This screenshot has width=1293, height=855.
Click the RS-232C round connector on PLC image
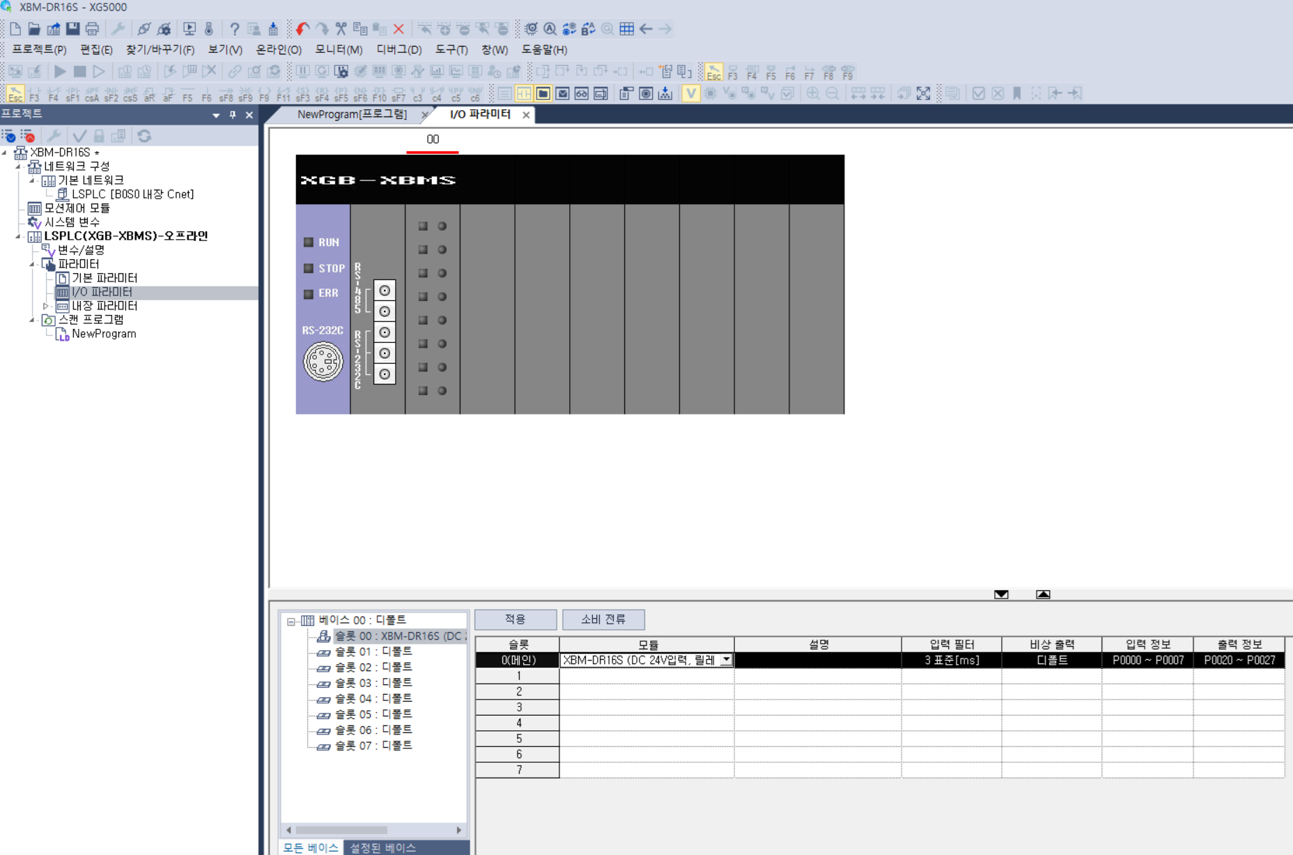[x=323, y=362]
